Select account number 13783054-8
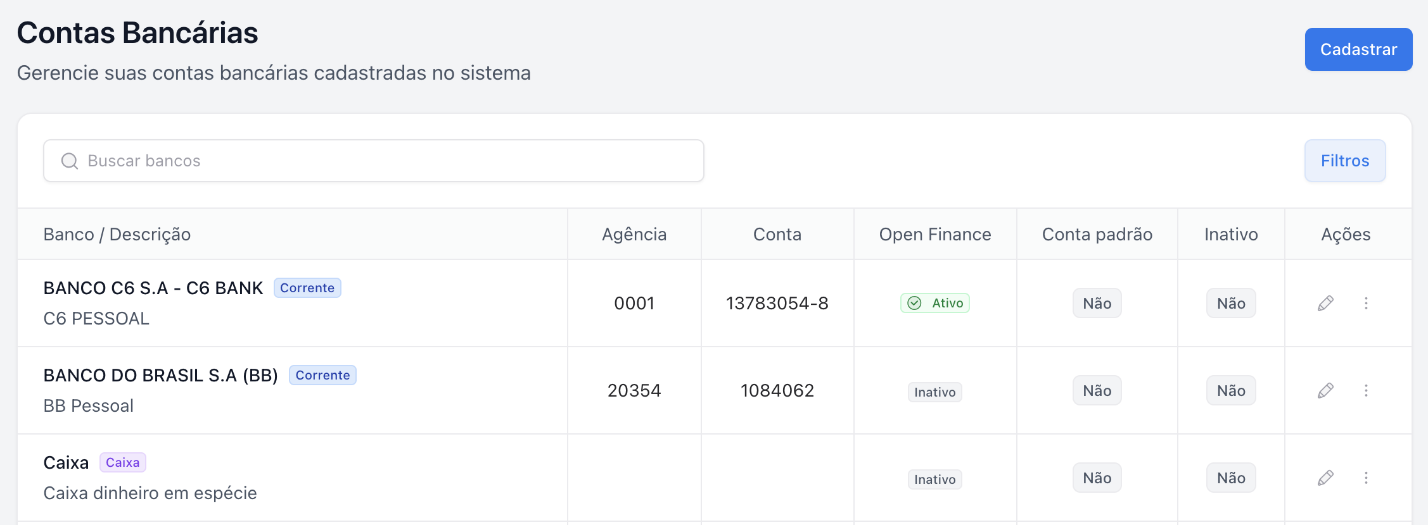 [x=777, y=304]
